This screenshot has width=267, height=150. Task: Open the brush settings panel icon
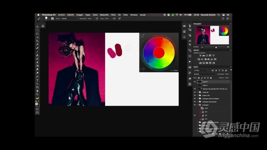[x=53, y=19]
